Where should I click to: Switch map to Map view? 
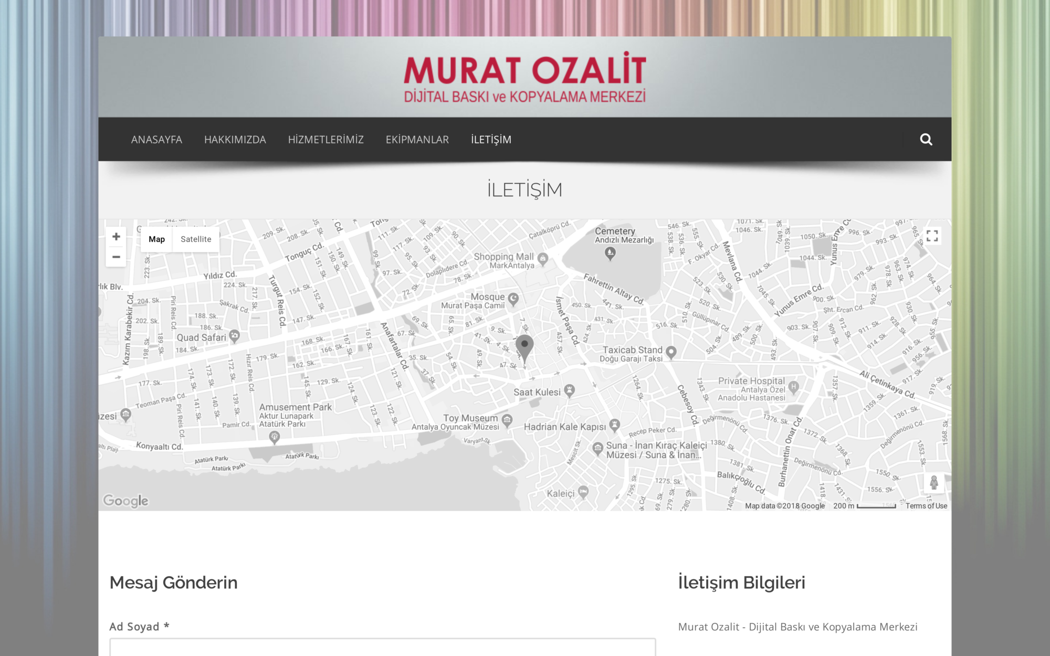click(x=156, y=239)
